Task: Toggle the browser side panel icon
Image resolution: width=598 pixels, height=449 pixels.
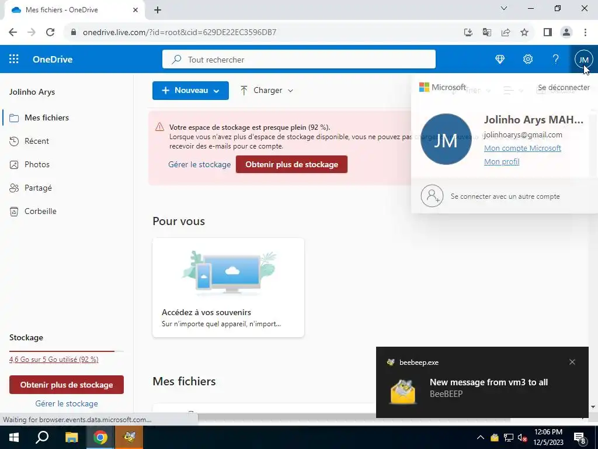Action: tap(548, 32)
